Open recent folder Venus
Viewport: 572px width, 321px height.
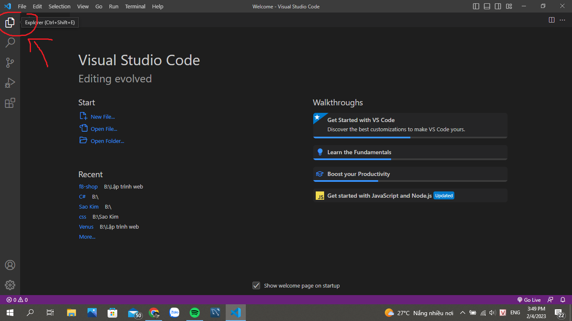click(x=86, y=227)
